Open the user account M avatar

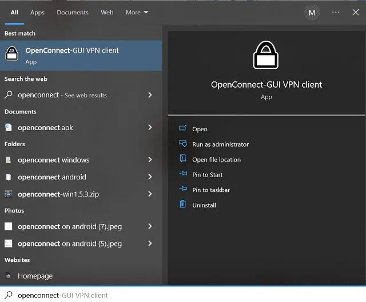point(312,12)
